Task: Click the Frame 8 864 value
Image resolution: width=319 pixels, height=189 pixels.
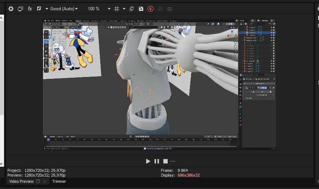Action: (x=183, y=170)
